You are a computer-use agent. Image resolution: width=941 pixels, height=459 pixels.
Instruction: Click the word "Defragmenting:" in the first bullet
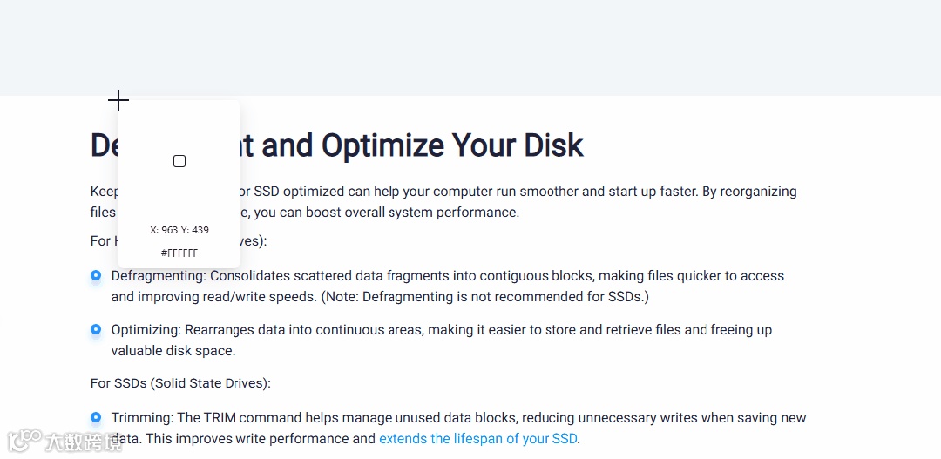coord(158,276)
